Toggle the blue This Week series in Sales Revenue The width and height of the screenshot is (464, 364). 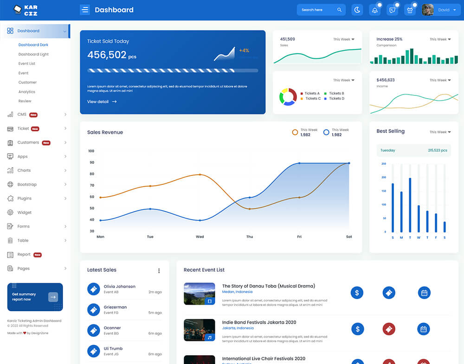click(x=326, y=132)
